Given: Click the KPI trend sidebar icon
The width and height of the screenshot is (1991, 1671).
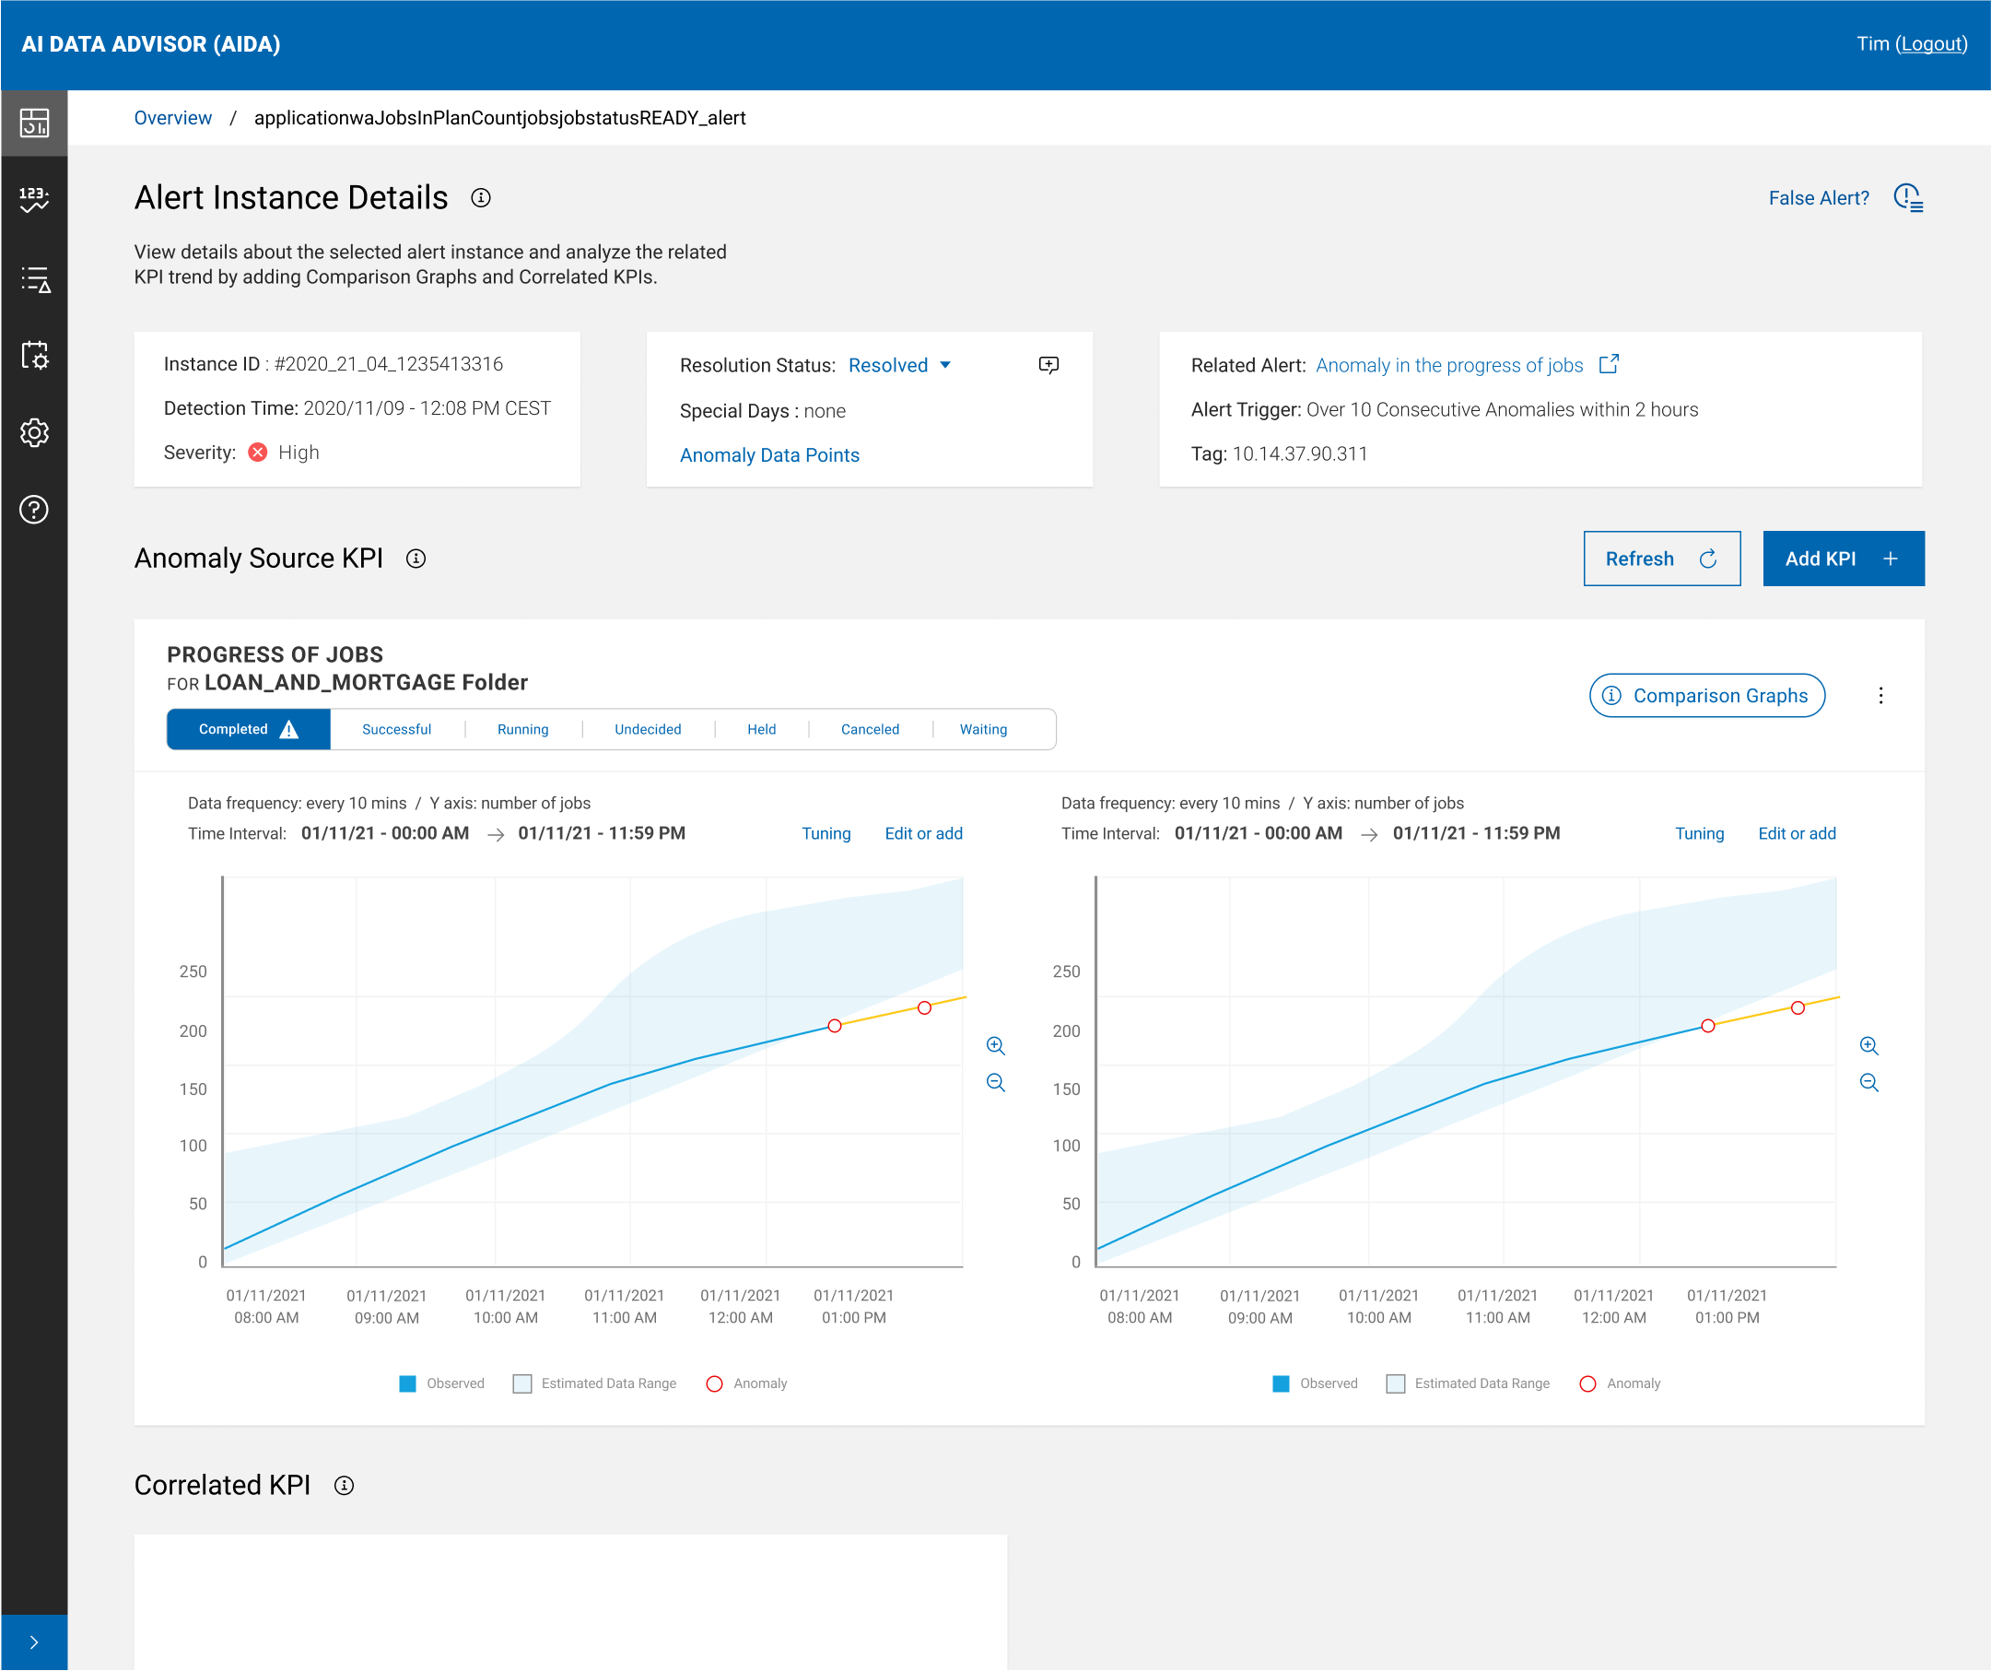Looking at the screenshot, I should (x=34, y=199).
